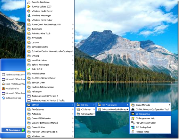Click the Zelio Soft 2 icon

[29, 69]
